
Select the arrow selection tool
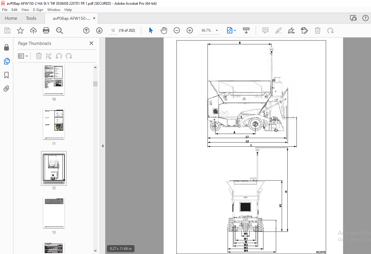click(151, 30)
